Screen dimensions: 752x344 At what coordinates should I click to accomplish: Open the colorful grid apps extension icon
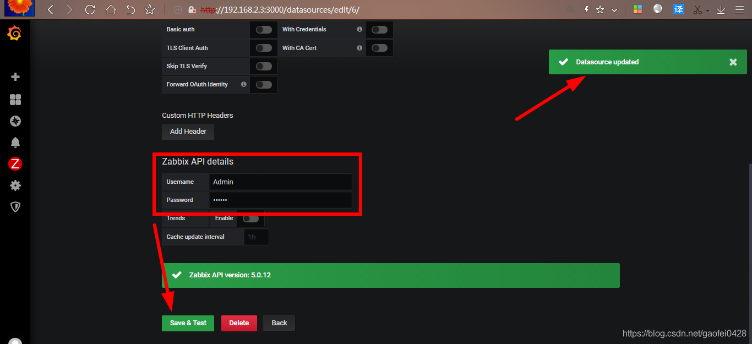tap(637, 9)
